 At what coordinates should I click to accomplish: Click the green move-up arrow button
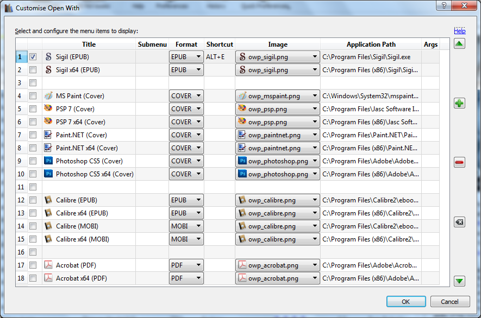(x=459, y=44)
